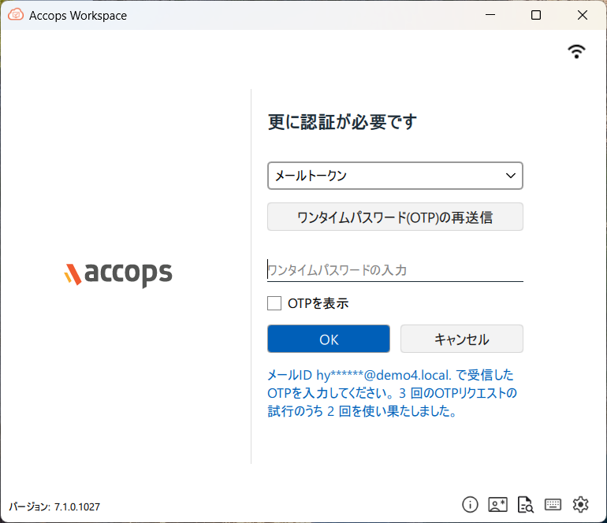Tick the OTPを表示 checkbox
Image resolution: width=607 pixels, height=523 pixels.
[x=274, y=303]
